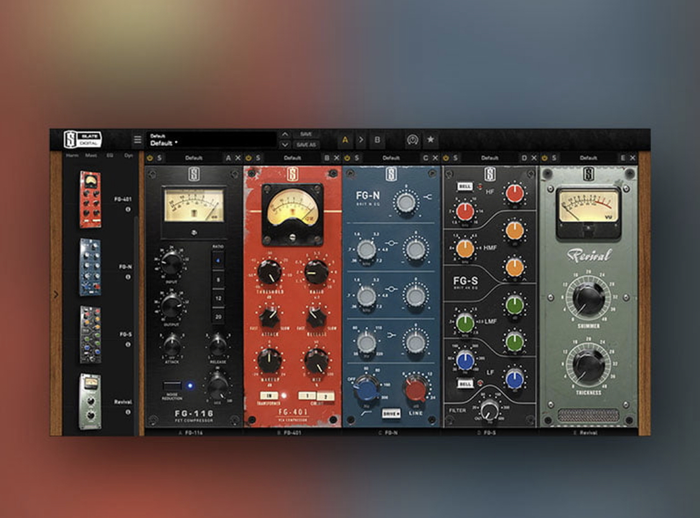Solo slot C with the S button
This screenshot has height=518, width=700.
(357, 158)
